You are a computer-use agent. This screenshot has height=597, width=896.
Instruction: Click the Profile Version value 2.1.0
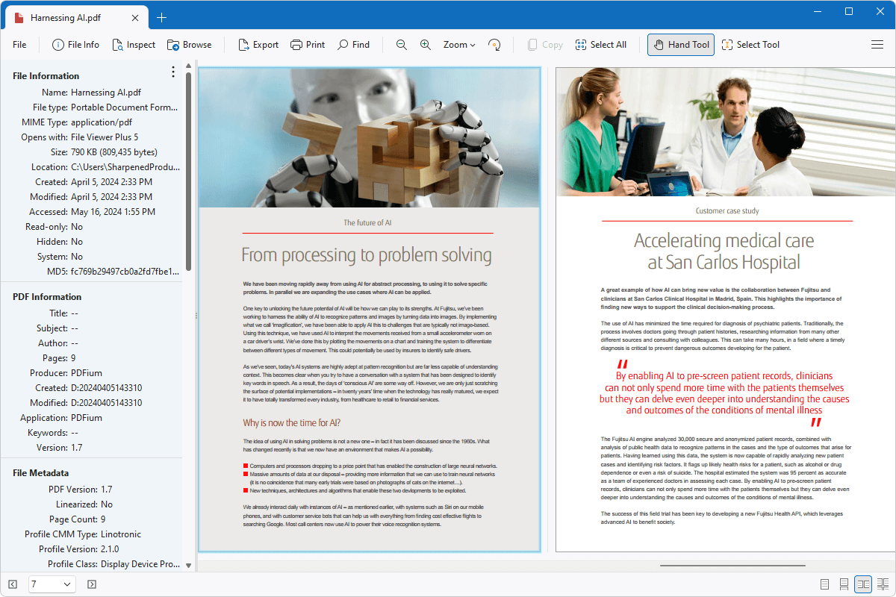111,549
